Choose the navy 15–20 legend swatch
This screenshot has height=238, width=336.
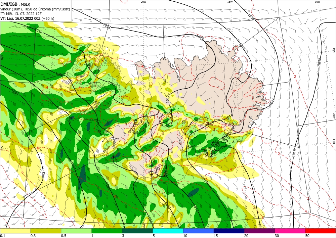(229, 231)
